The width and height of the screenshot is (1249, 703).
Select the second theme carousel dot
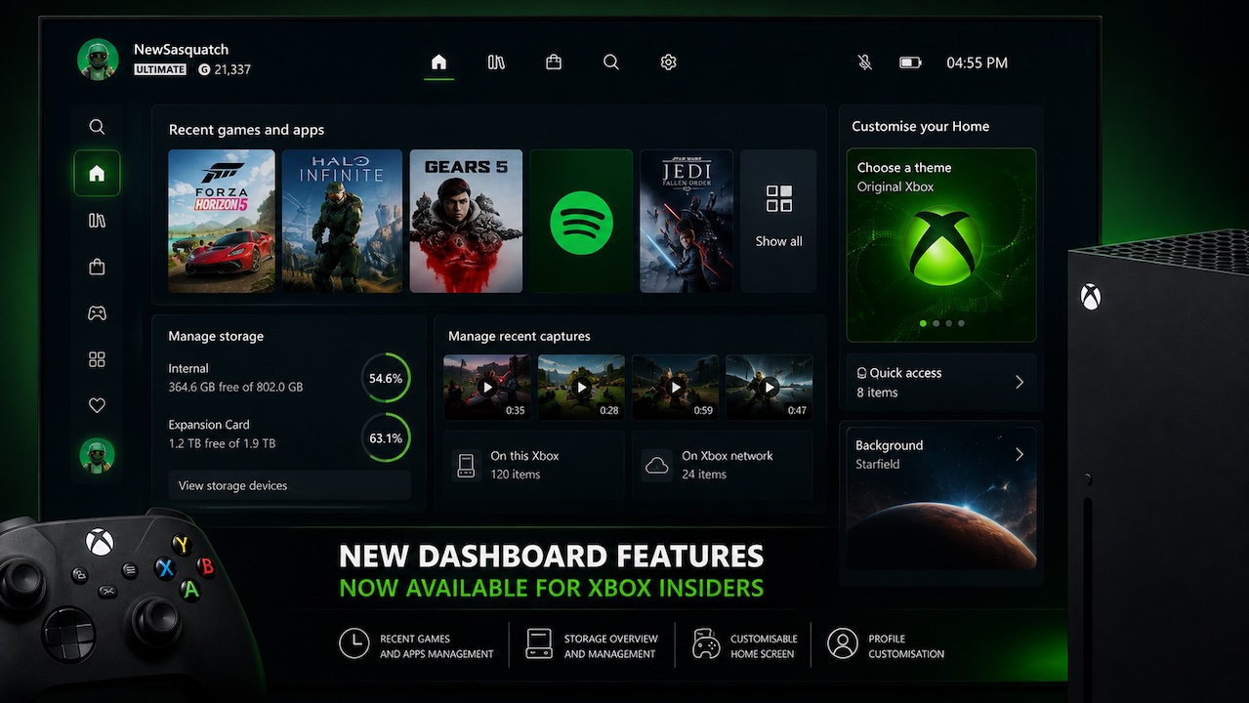[936, 323]
